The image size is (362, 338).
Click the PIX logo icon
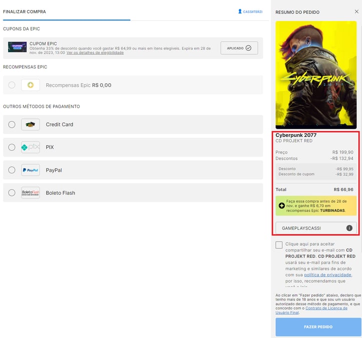[x=31, y=147]
